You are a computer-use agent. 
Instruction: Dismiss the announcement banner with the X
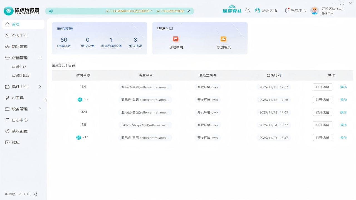[189, 11]
